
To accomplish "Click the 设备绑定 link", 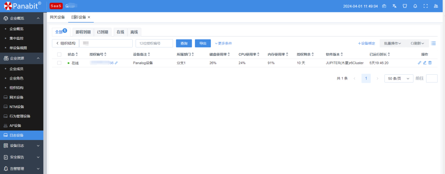I will click(x=366, y=43).
